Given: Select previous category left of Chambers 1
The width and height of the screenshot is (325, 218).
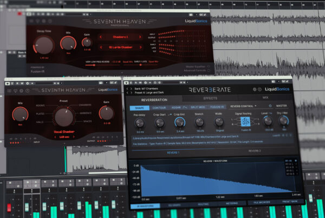Looking at the screenshot, I should click(101, 37).
